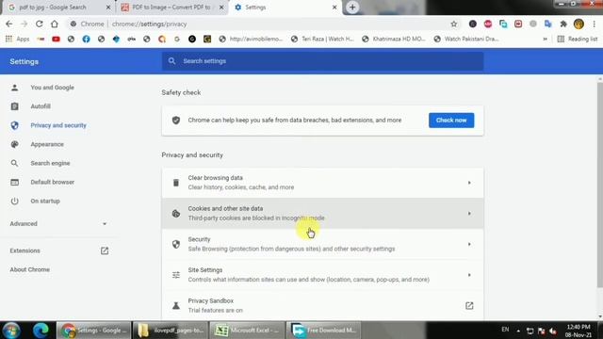Open the 'Site Settings' row
The height and width of the screenshot is (339, 603).
coord(322,275)
